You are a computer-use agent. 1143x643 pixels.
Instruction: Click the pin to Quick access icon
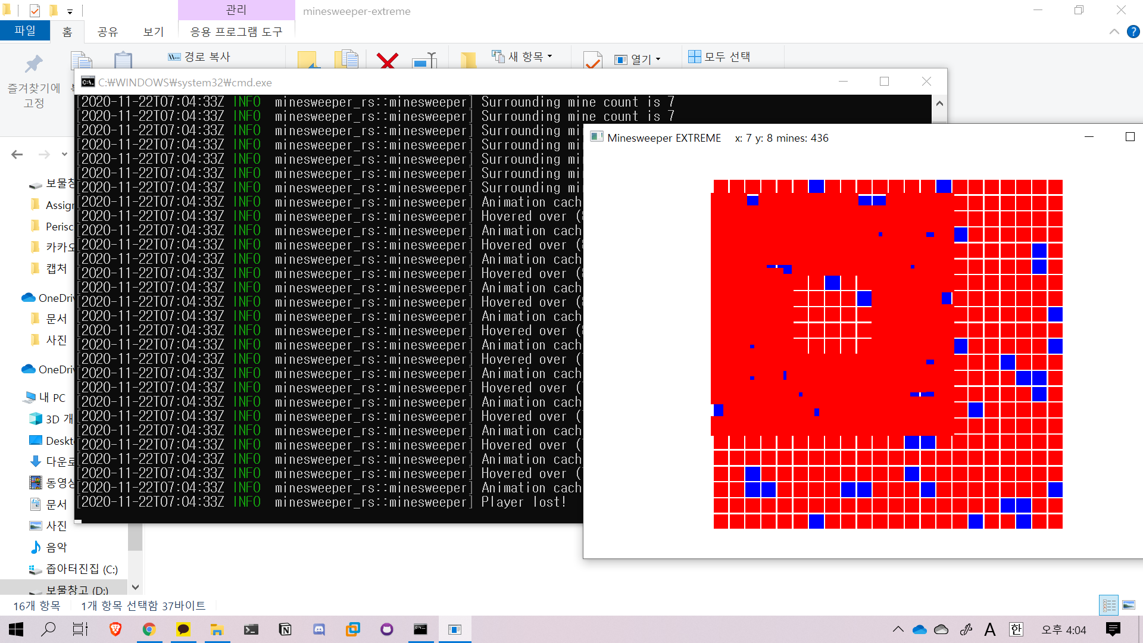click(x=34, y=64)
